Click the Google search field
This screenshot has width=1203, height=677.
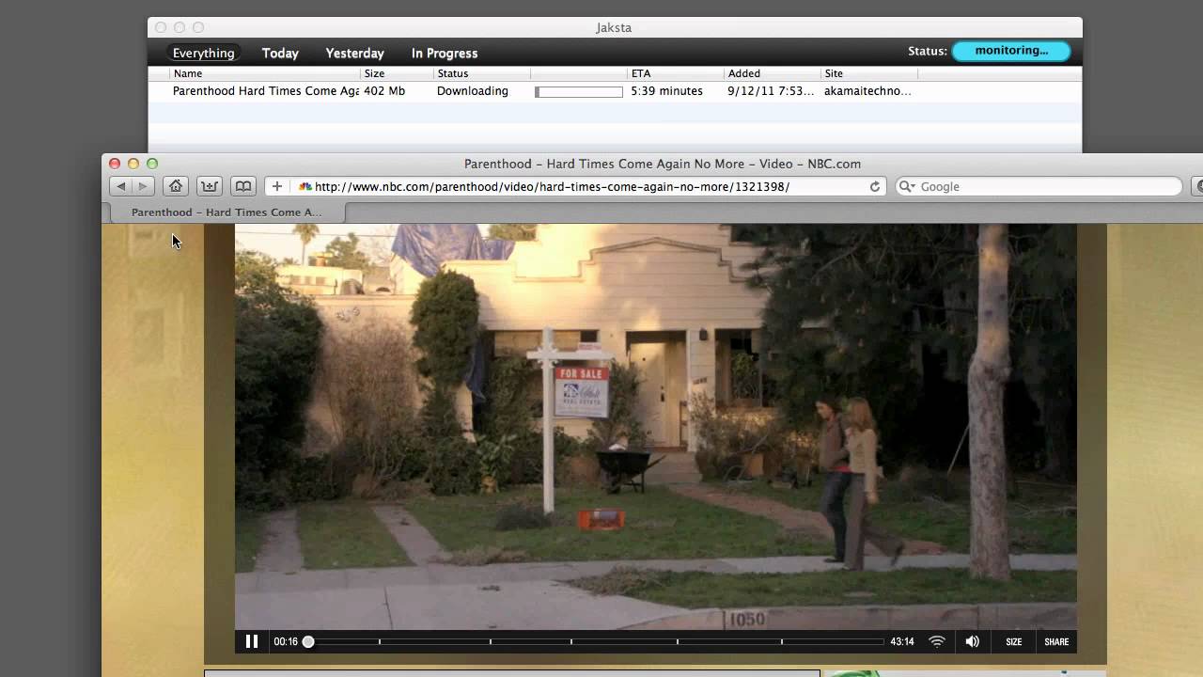(x=1039, y=186)
